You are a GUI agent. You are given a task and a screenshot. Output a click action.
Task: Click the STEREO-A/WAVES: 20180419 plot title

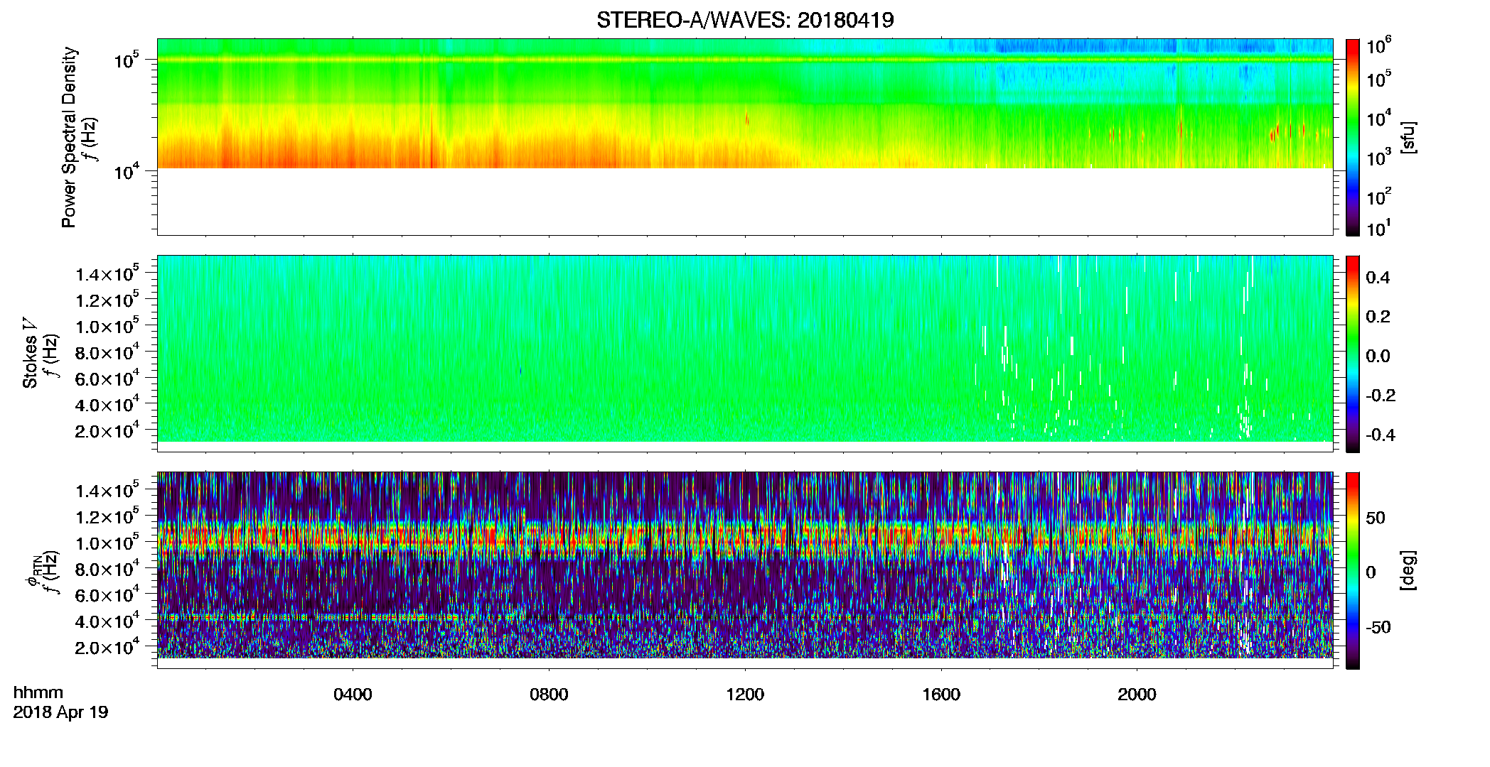click(745, 20)
